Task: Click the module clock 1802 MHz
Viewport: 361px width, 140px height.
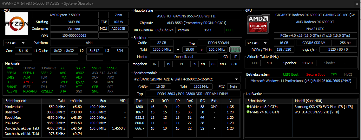Action: pyautogui.click(x=201, y=86)
